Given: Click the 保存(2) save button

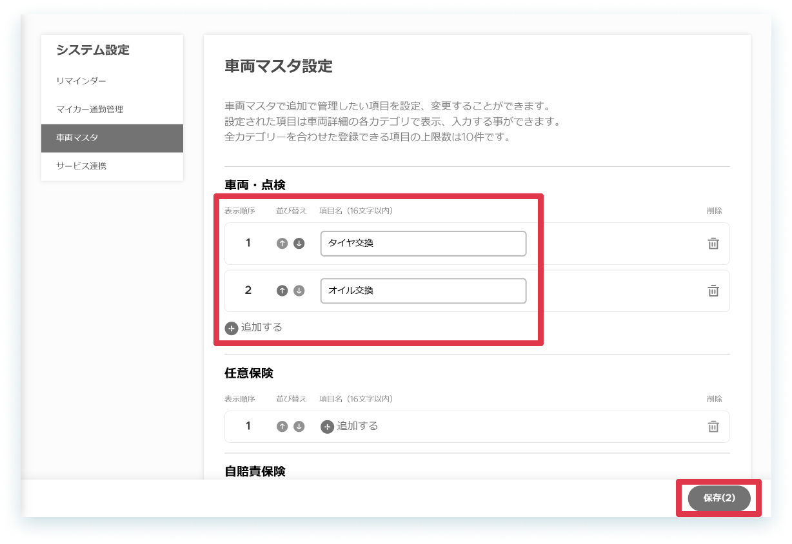Looking at the screenshot, I should click(x=719, y=498).
